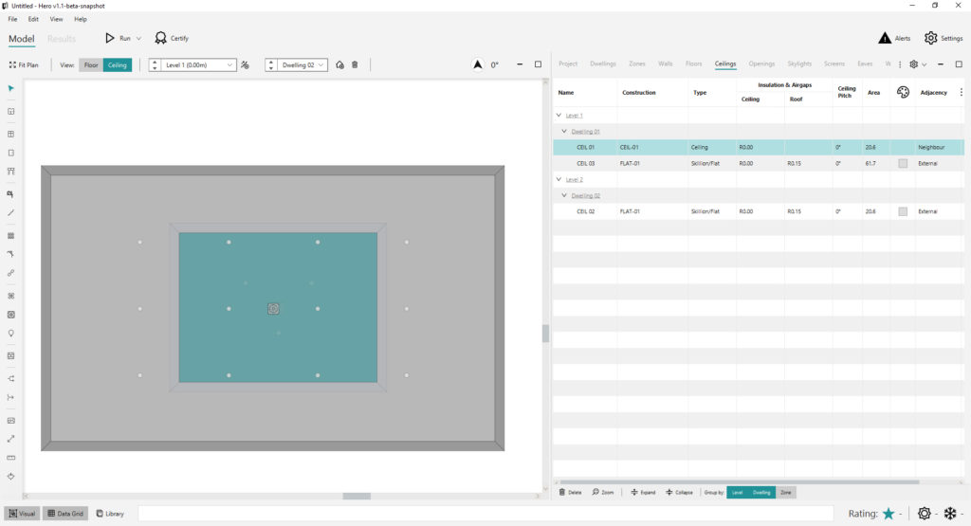The image size is (971, 526).
Task: Open Settings via the gear icon
Action: (x=931, y=38)
